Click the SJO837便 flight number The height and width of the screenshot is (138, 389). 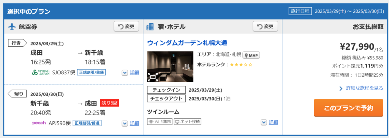(x=64, y=72)
